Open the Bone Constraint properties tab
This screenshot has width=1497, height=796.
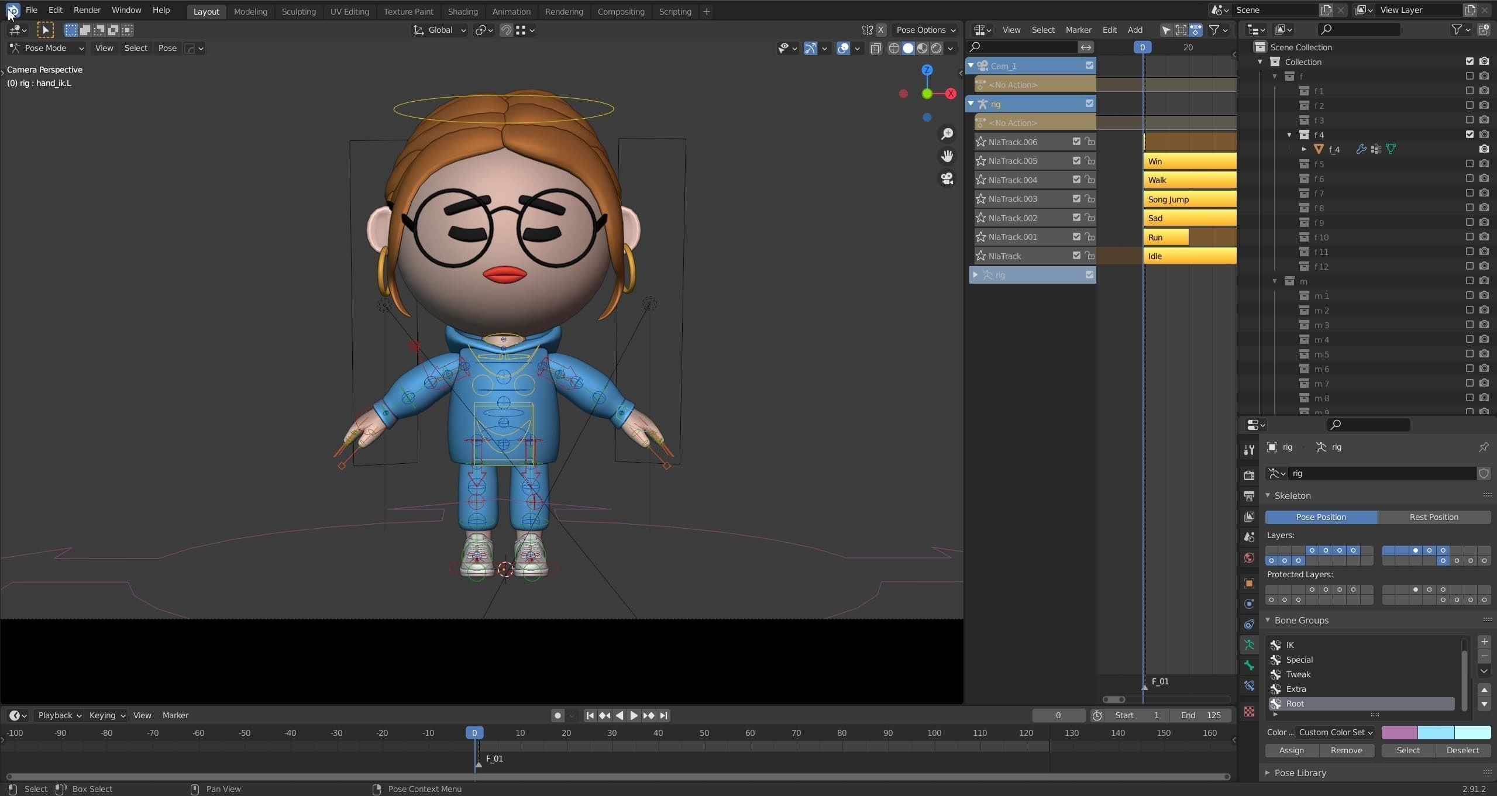pyautogui.click(x=1249, y=685)
